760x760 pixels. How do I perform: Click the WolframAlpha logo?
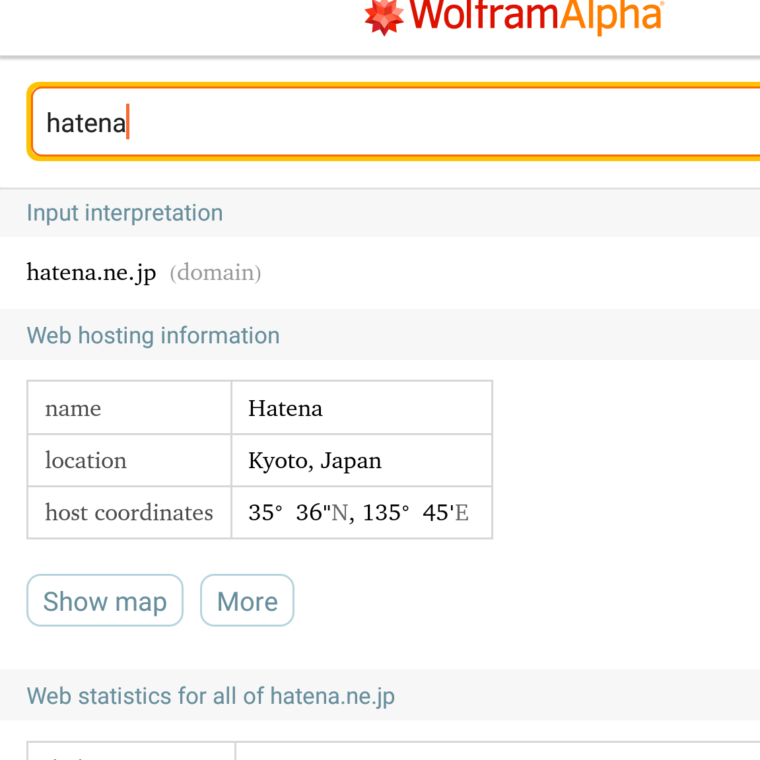coord(514,17)
